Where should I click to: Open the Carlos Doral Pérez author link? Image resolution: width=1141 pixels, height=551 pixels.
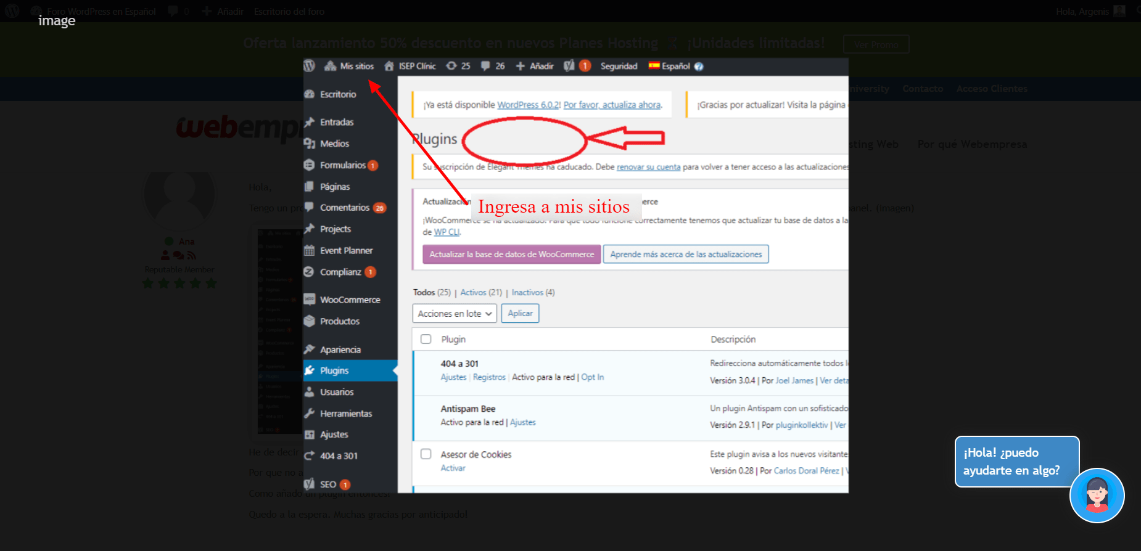click(x=807, y=471)
